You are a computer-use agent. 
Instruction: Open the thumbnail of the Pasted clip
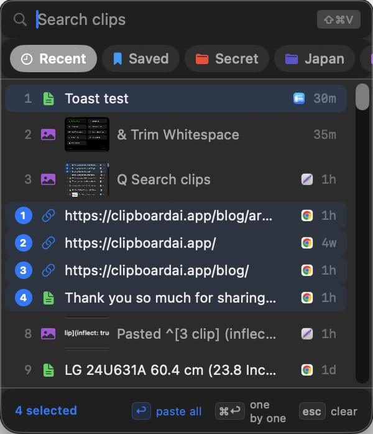point(87,333)
